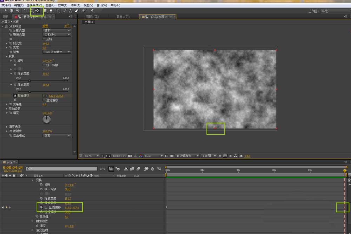Click the snapshot camera icon in viewer
Screen dimensions: 351x234
tap(130, 156)
